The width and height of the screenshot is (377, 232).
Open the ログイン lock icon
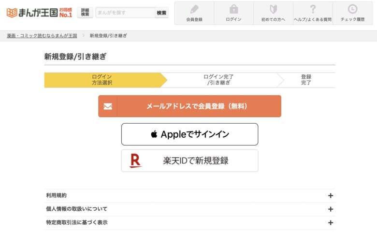[234, 9]
